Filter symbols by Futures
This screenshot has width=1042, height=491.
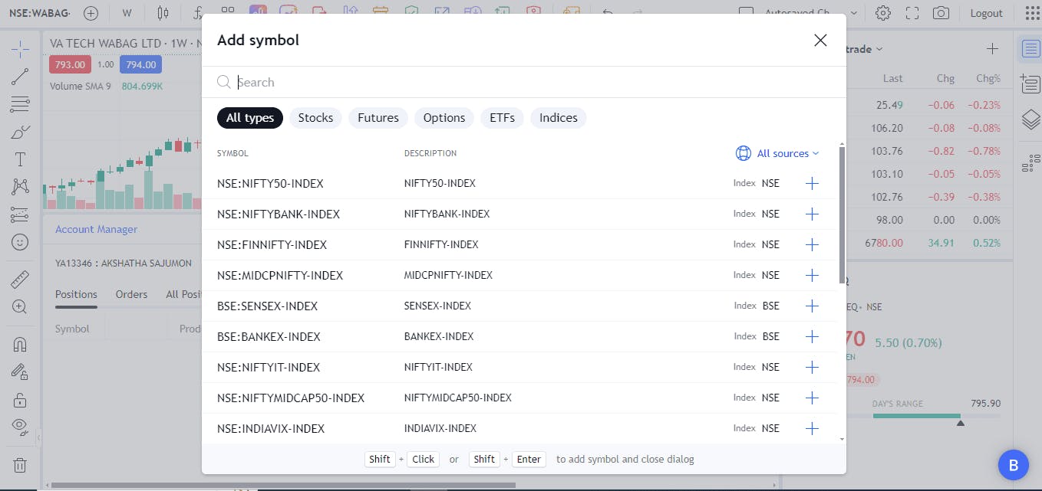(x=378, y=117)
